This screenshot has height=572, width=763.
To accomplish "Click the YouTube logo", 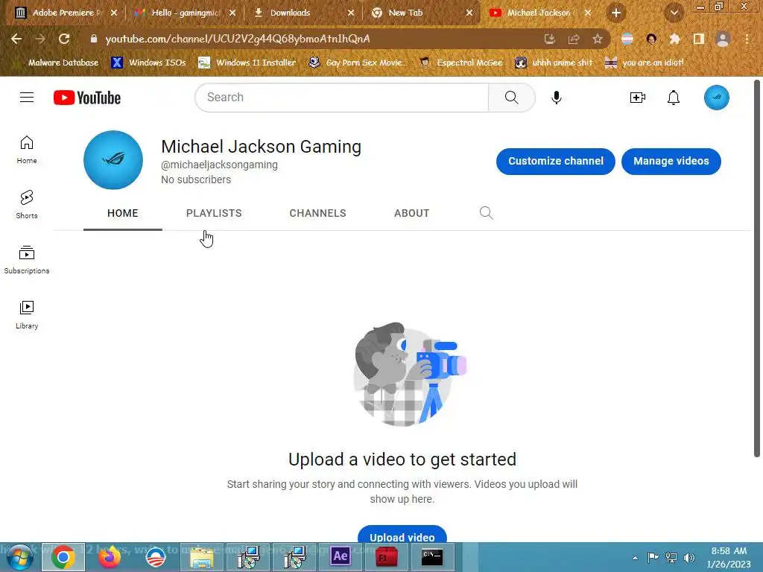I will coord(87,98).
